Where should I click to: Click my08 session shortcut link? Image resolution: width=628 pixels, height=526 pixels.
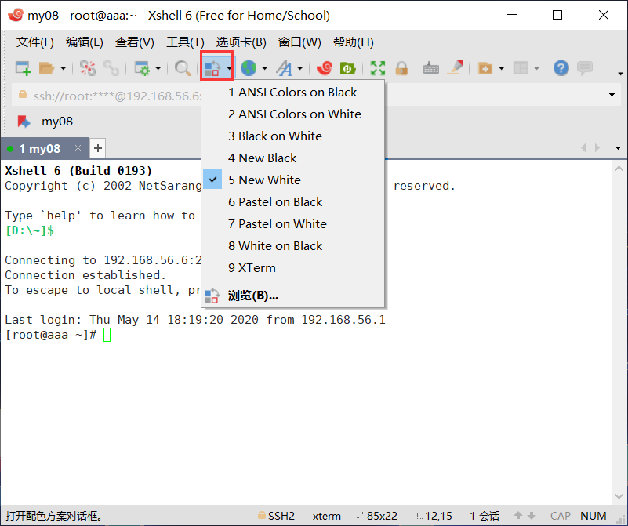(x=57, y=122)
